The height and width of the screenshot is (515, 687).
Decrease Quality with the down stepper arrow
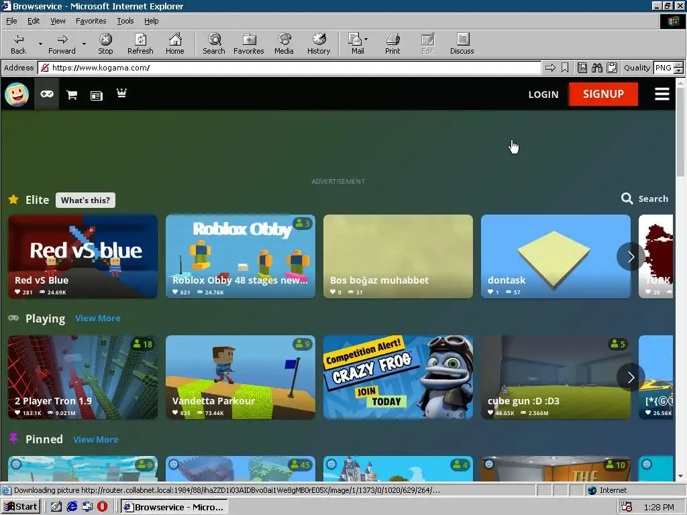click(678, 71)
